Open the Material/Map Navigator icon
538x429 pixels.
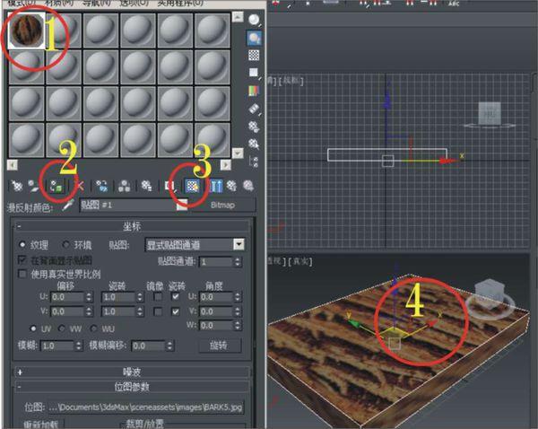coord(254,162)
